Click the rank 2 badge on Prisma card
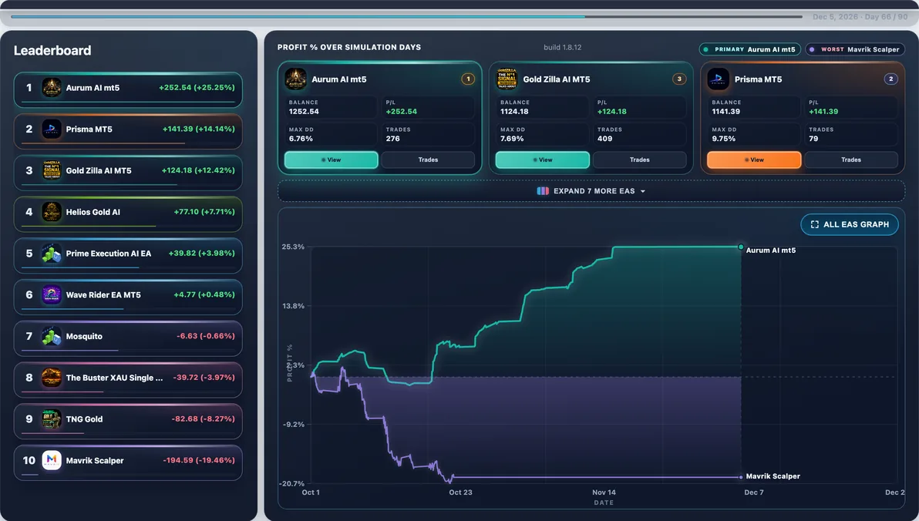Image resolution: width=919 pixels, height=521 pixels. tap(891, 79)
